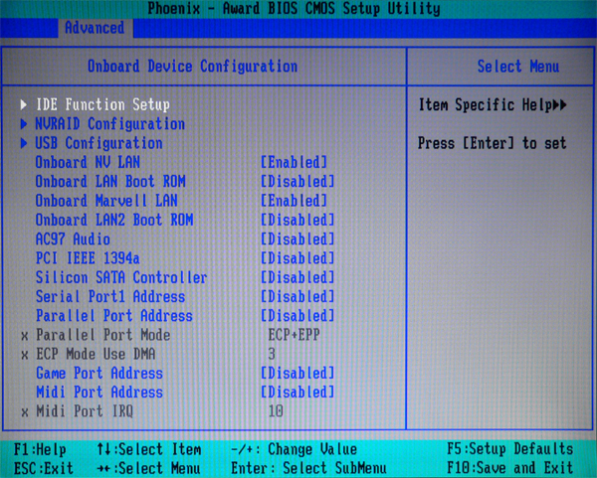Click the Onboard Marvell LAN label
This screenshot has width=597, height=478.
[x=106, y=201]
